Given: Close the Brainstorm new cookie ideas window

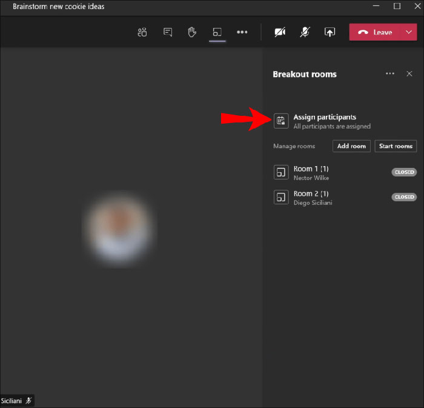Looking at the screenshot, I should 417,6.
